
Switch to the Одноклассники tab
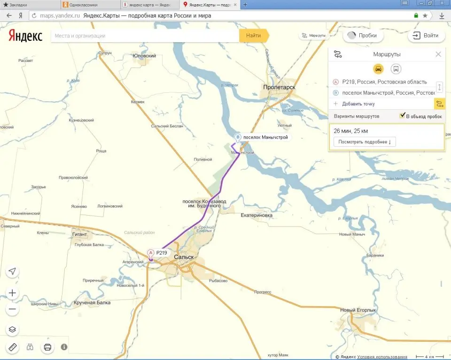90,5
